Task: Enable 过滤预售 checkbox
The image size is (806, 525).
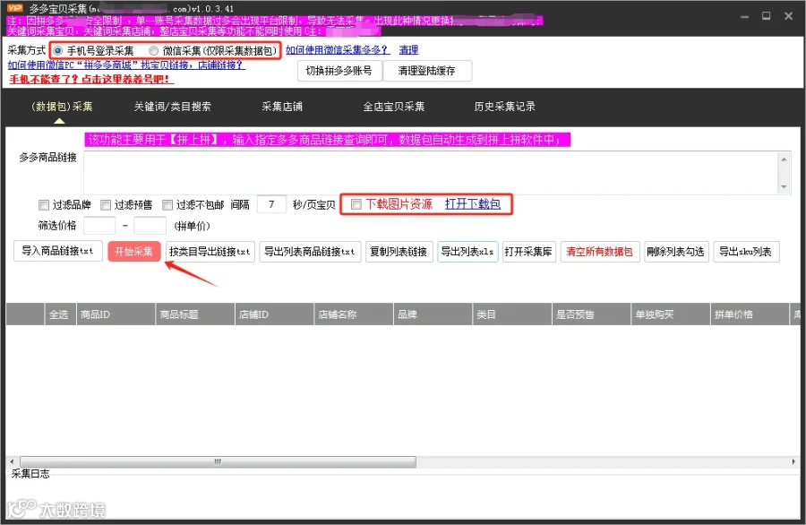Action: [106, 205]
